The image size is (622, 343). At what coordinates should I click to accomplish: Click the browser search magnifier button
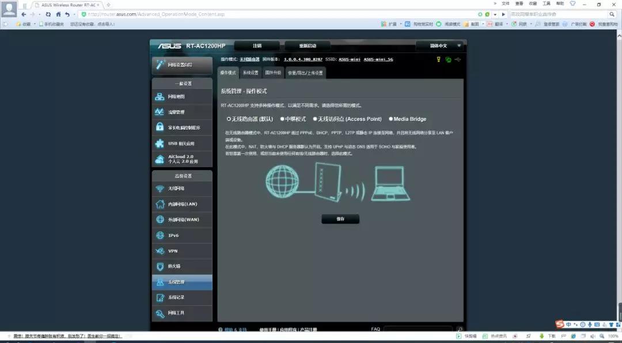[x=612, y=14]
